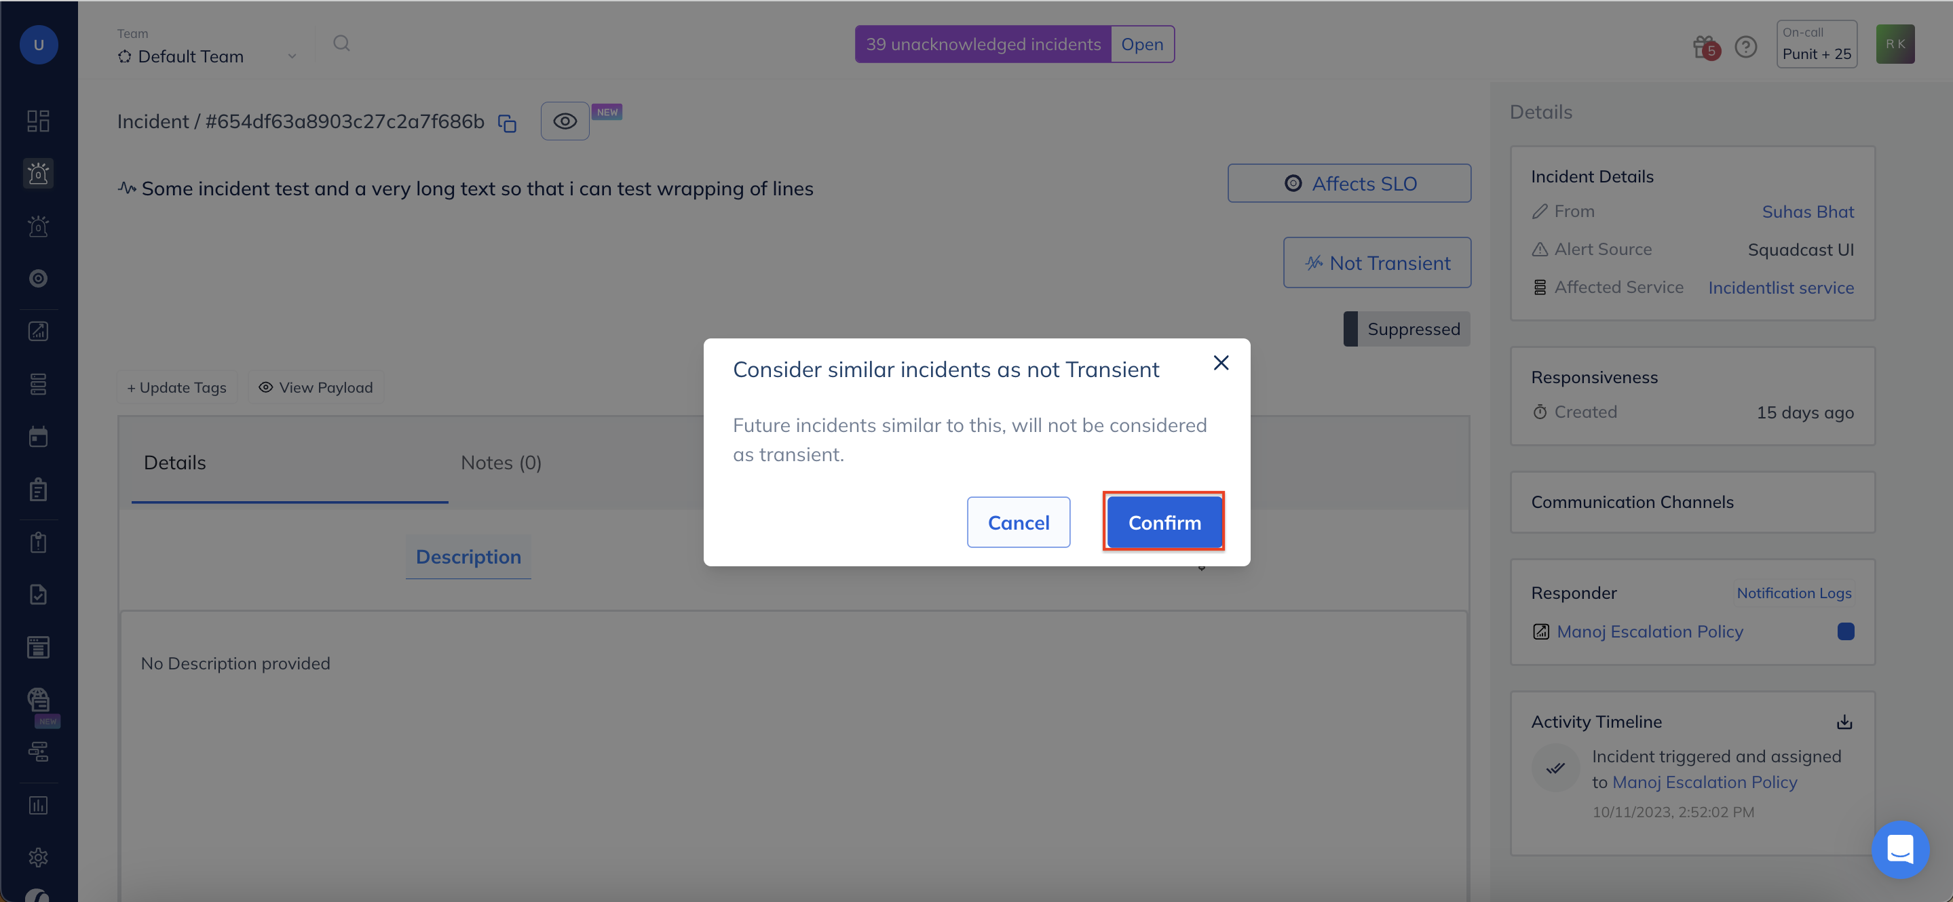Viewport: 1953px width, 902px height.
Task: Click the gift box notifications icon
Action: coord(1703,47)
